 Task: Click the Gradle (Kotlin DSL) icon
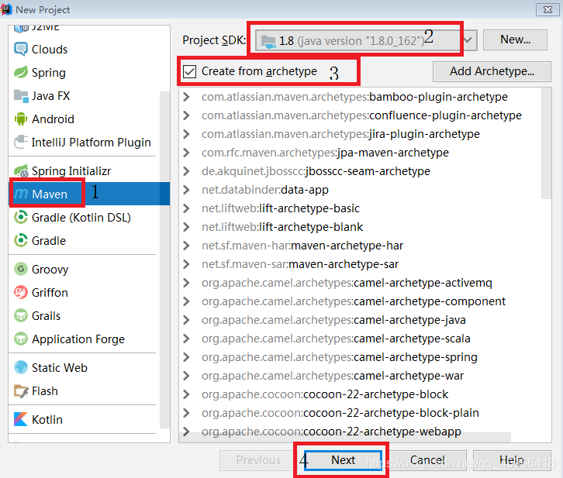click(x=21, y=217)
